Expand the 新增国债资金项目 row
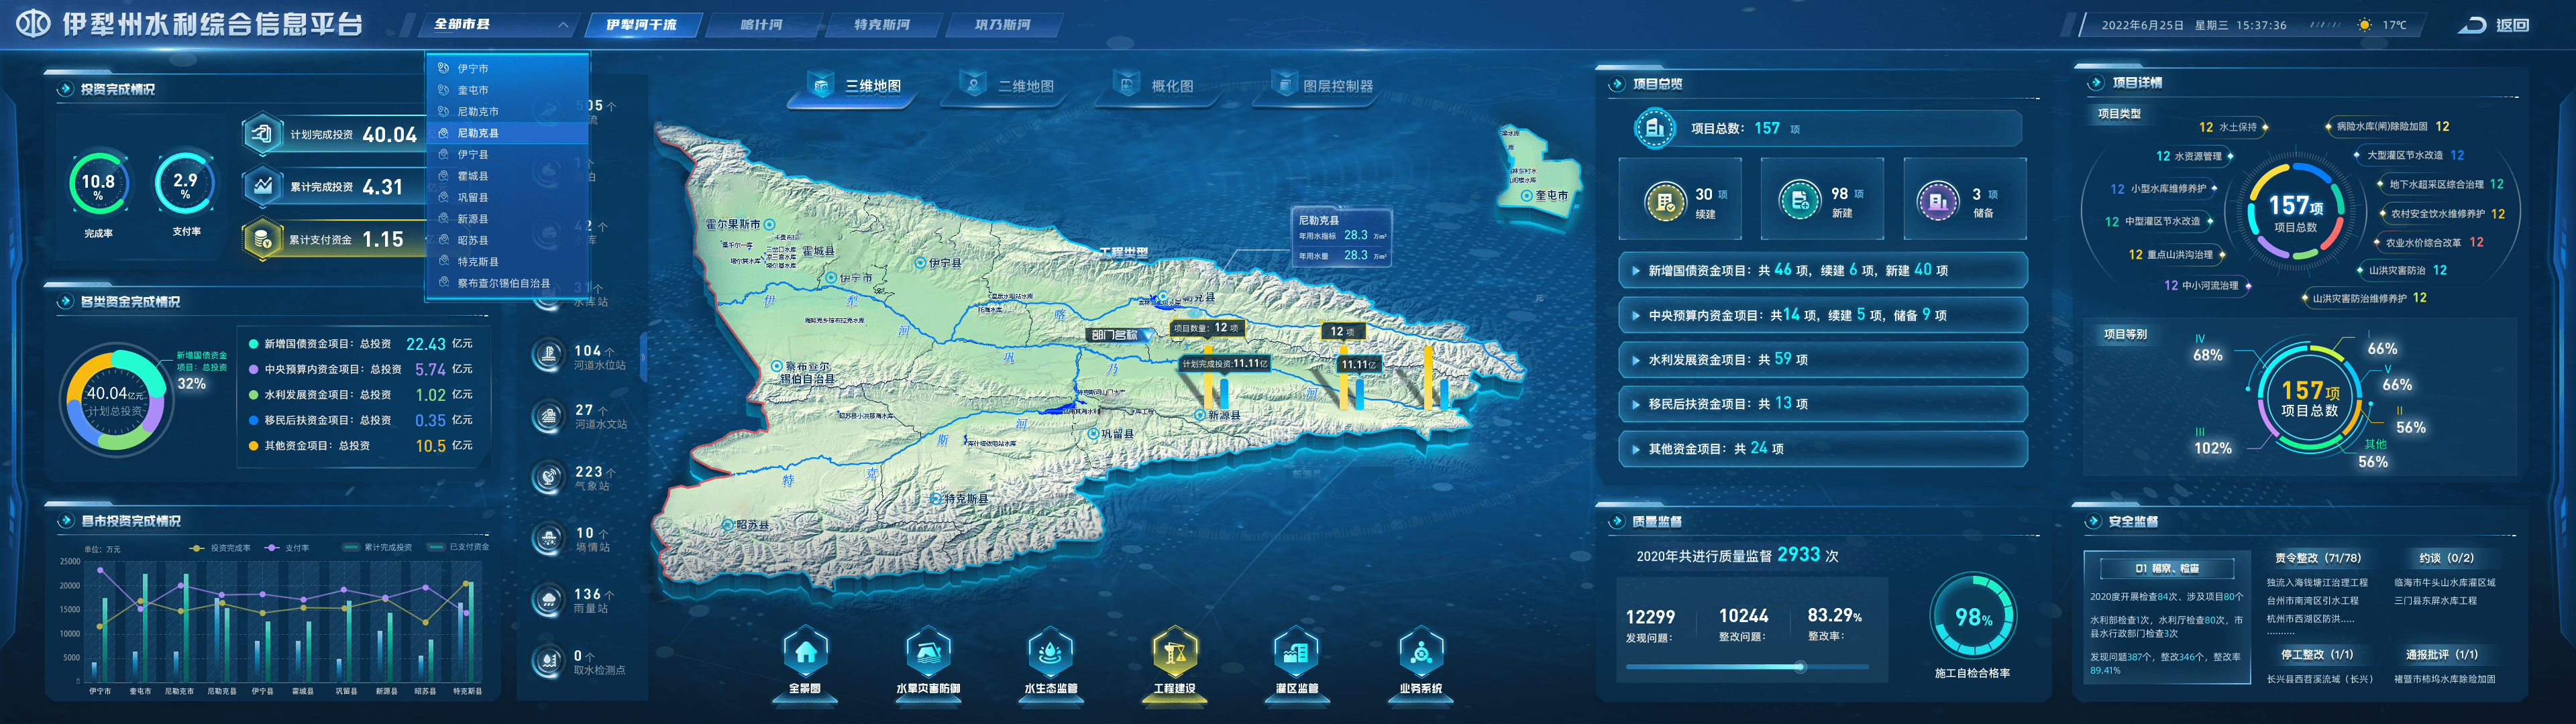The image size is (2576, 724). (1822, 270)
